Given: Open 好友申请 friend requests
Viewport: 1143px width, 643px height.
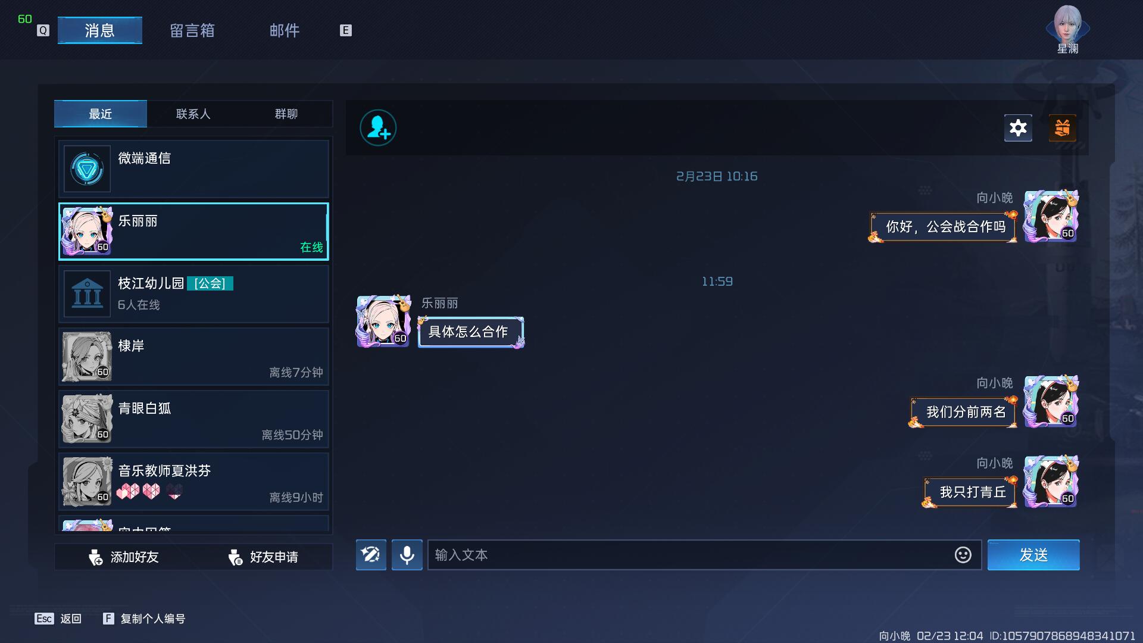Looking at the screenshot, I should click(263, 557).
